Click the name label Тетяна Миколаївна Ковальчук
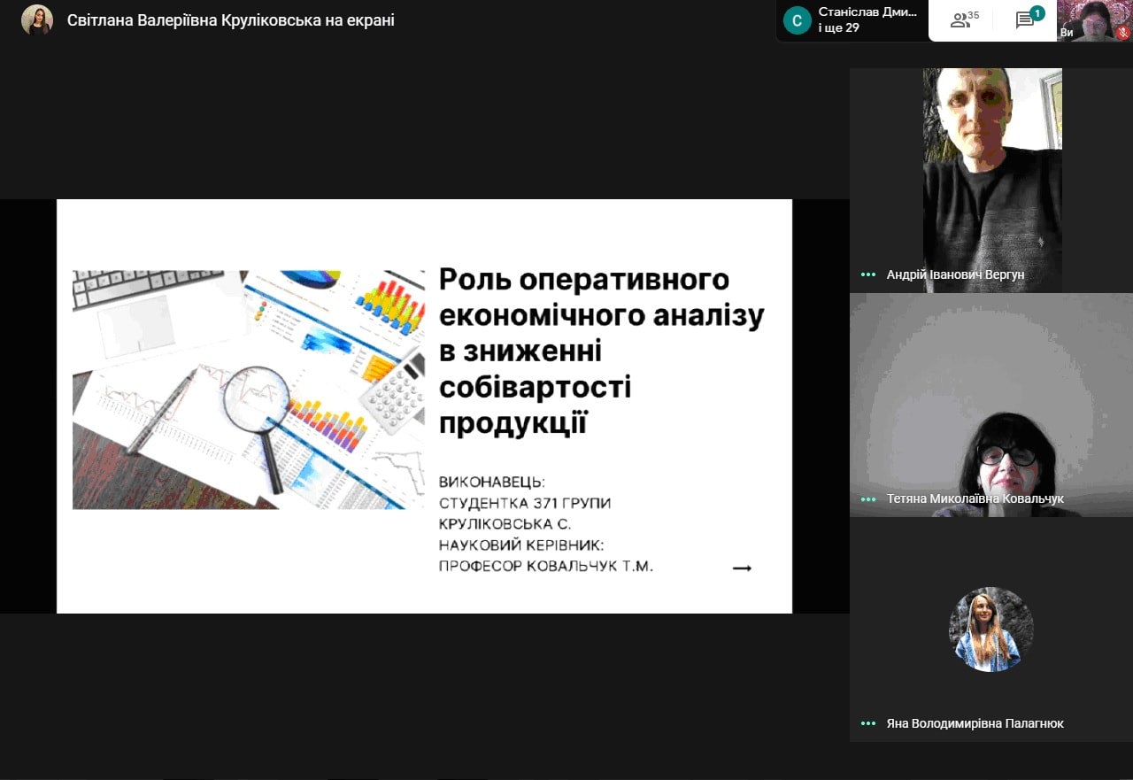The image size is (1133, 780). 975,498
